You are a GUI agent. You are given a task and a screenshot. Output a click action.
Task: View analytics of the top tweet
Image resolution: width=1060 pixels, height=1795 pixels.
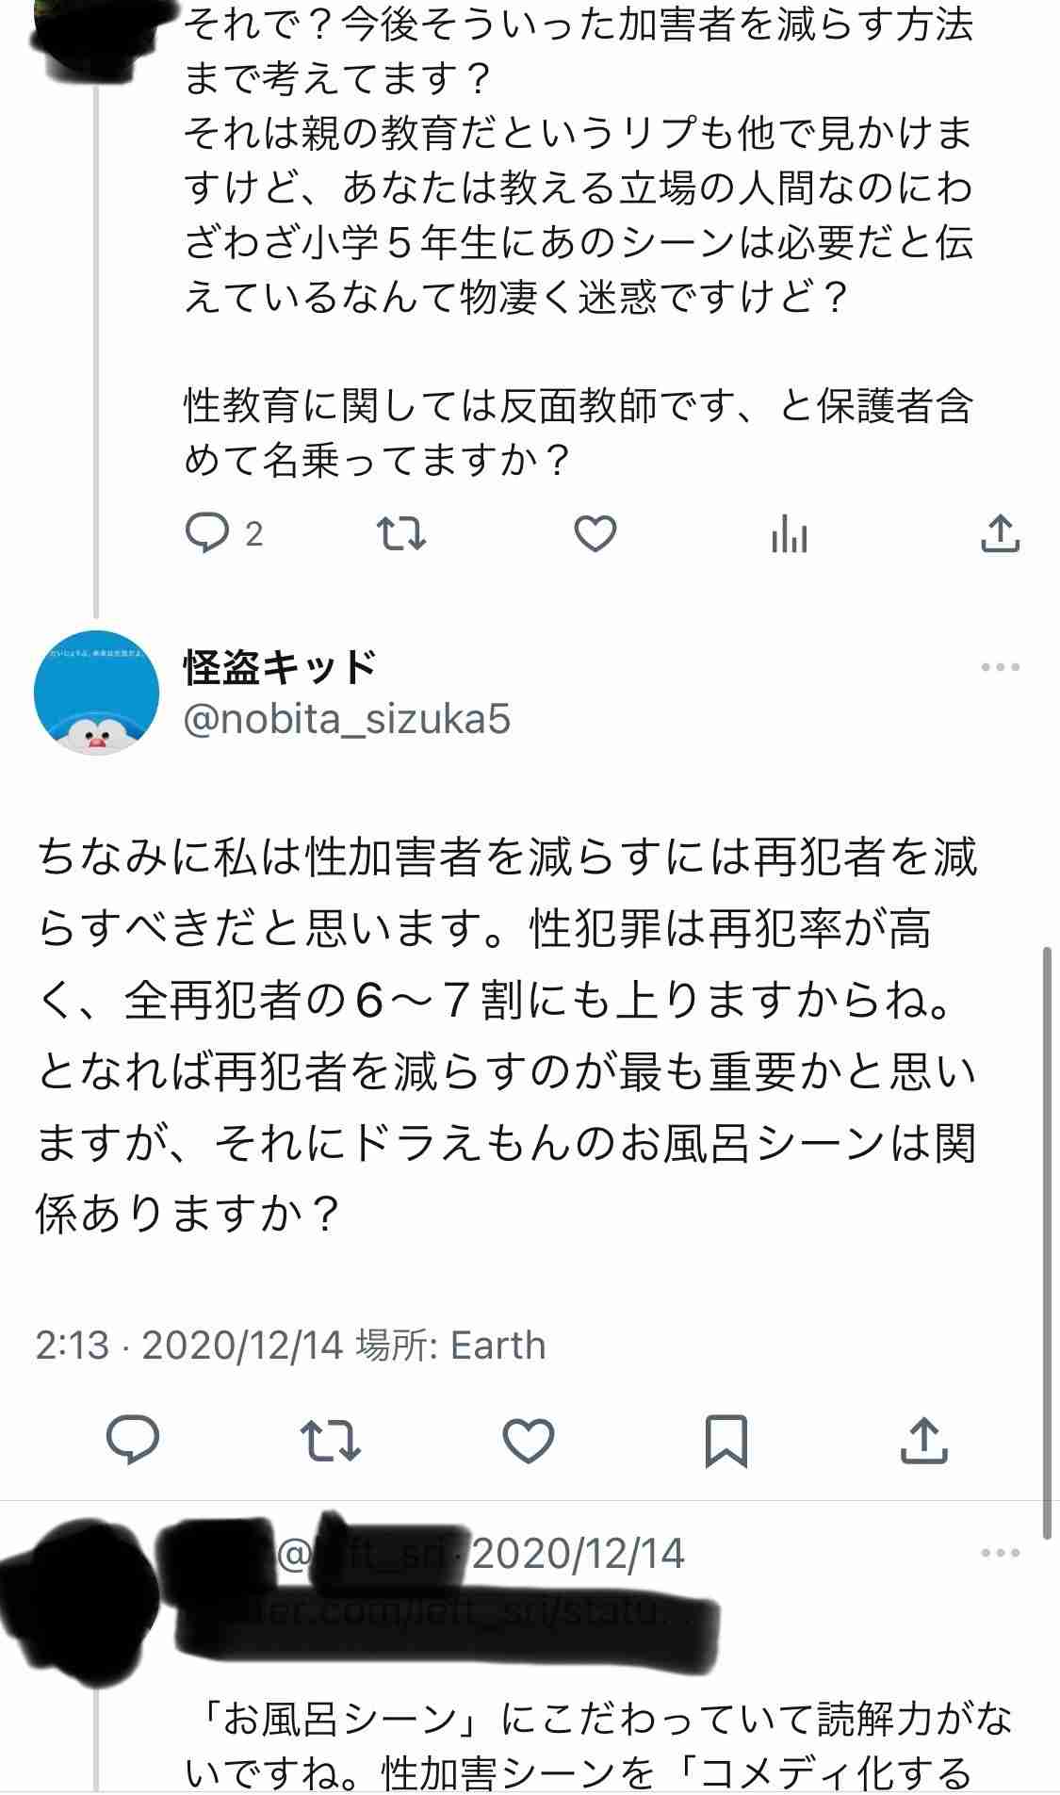tap(789, 536)
